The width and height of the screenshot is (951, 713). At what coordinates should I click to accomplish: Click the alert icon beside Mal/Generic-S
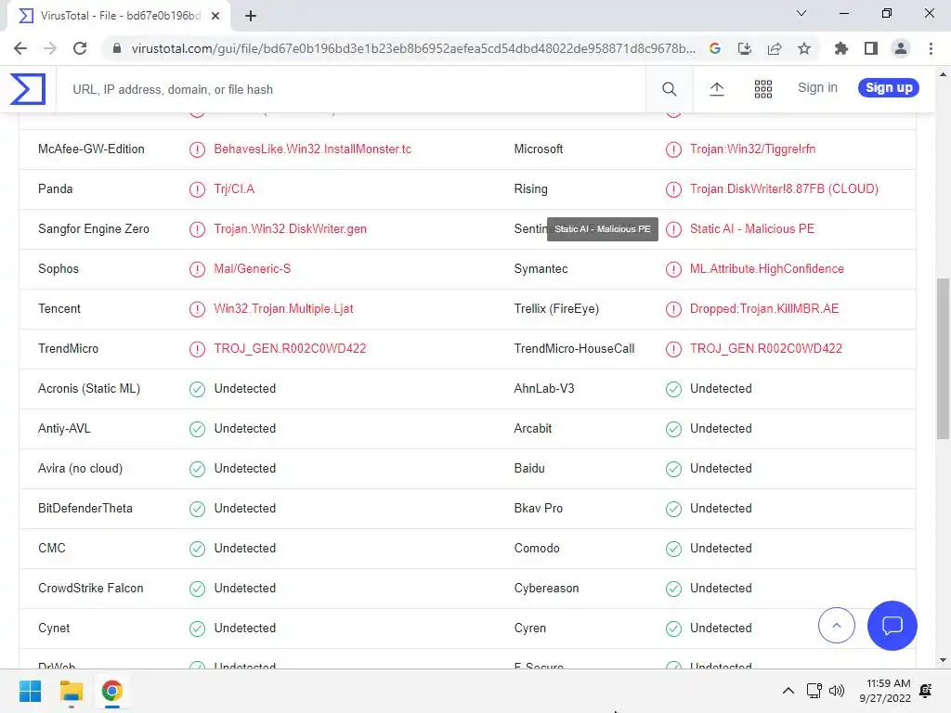(x=197, y=269)
